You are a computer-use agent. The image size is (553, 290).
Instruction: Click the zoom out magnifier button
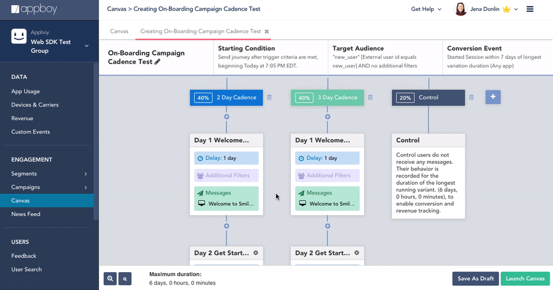click(125, 279)
